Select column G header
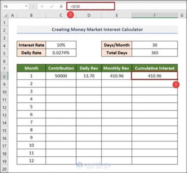Screen dimensions: 187x173 click(182, 15)
